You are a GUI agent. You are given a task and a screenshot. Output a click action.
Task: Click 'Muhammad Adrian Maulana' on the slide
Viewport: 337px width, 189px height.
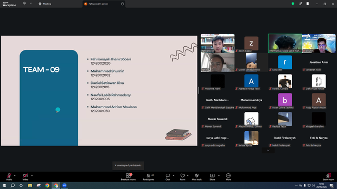click(114, 107)
